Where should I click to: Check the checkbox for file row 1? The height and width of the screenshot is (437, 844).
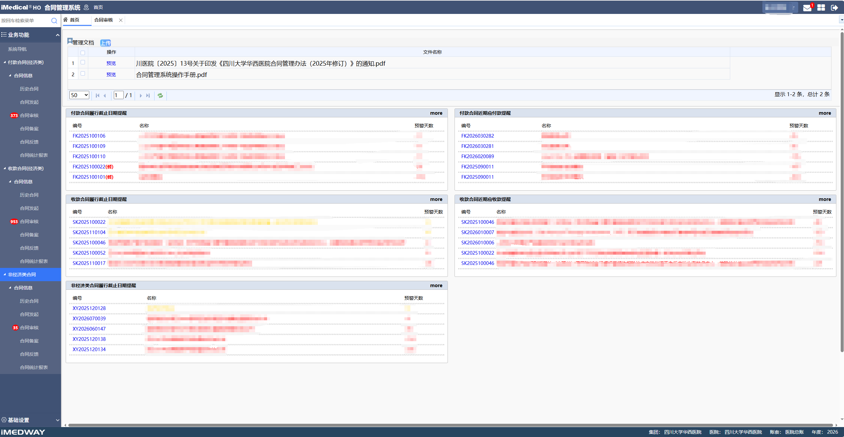point(83,62)
